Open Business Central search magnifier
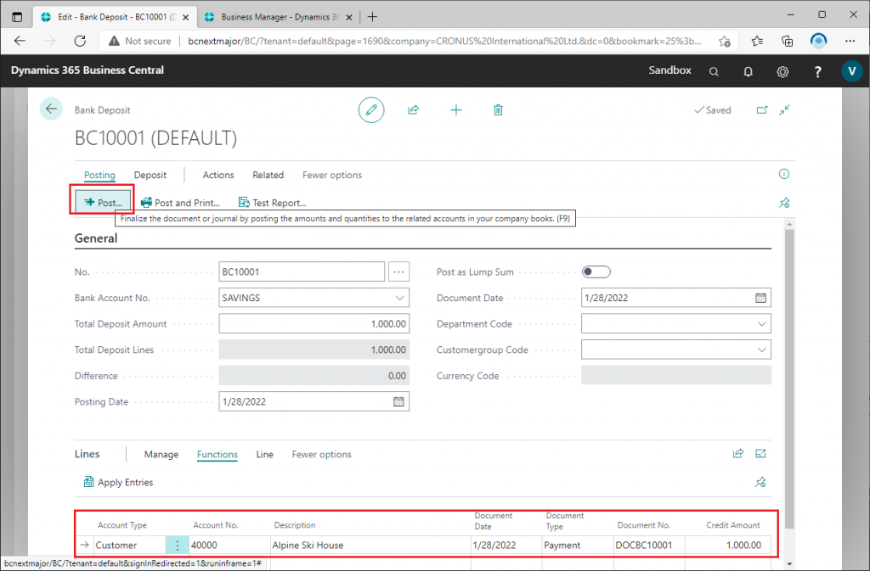The width and height of the screenshot is (870, 571). pyautogui.click(x=714, y=71)
